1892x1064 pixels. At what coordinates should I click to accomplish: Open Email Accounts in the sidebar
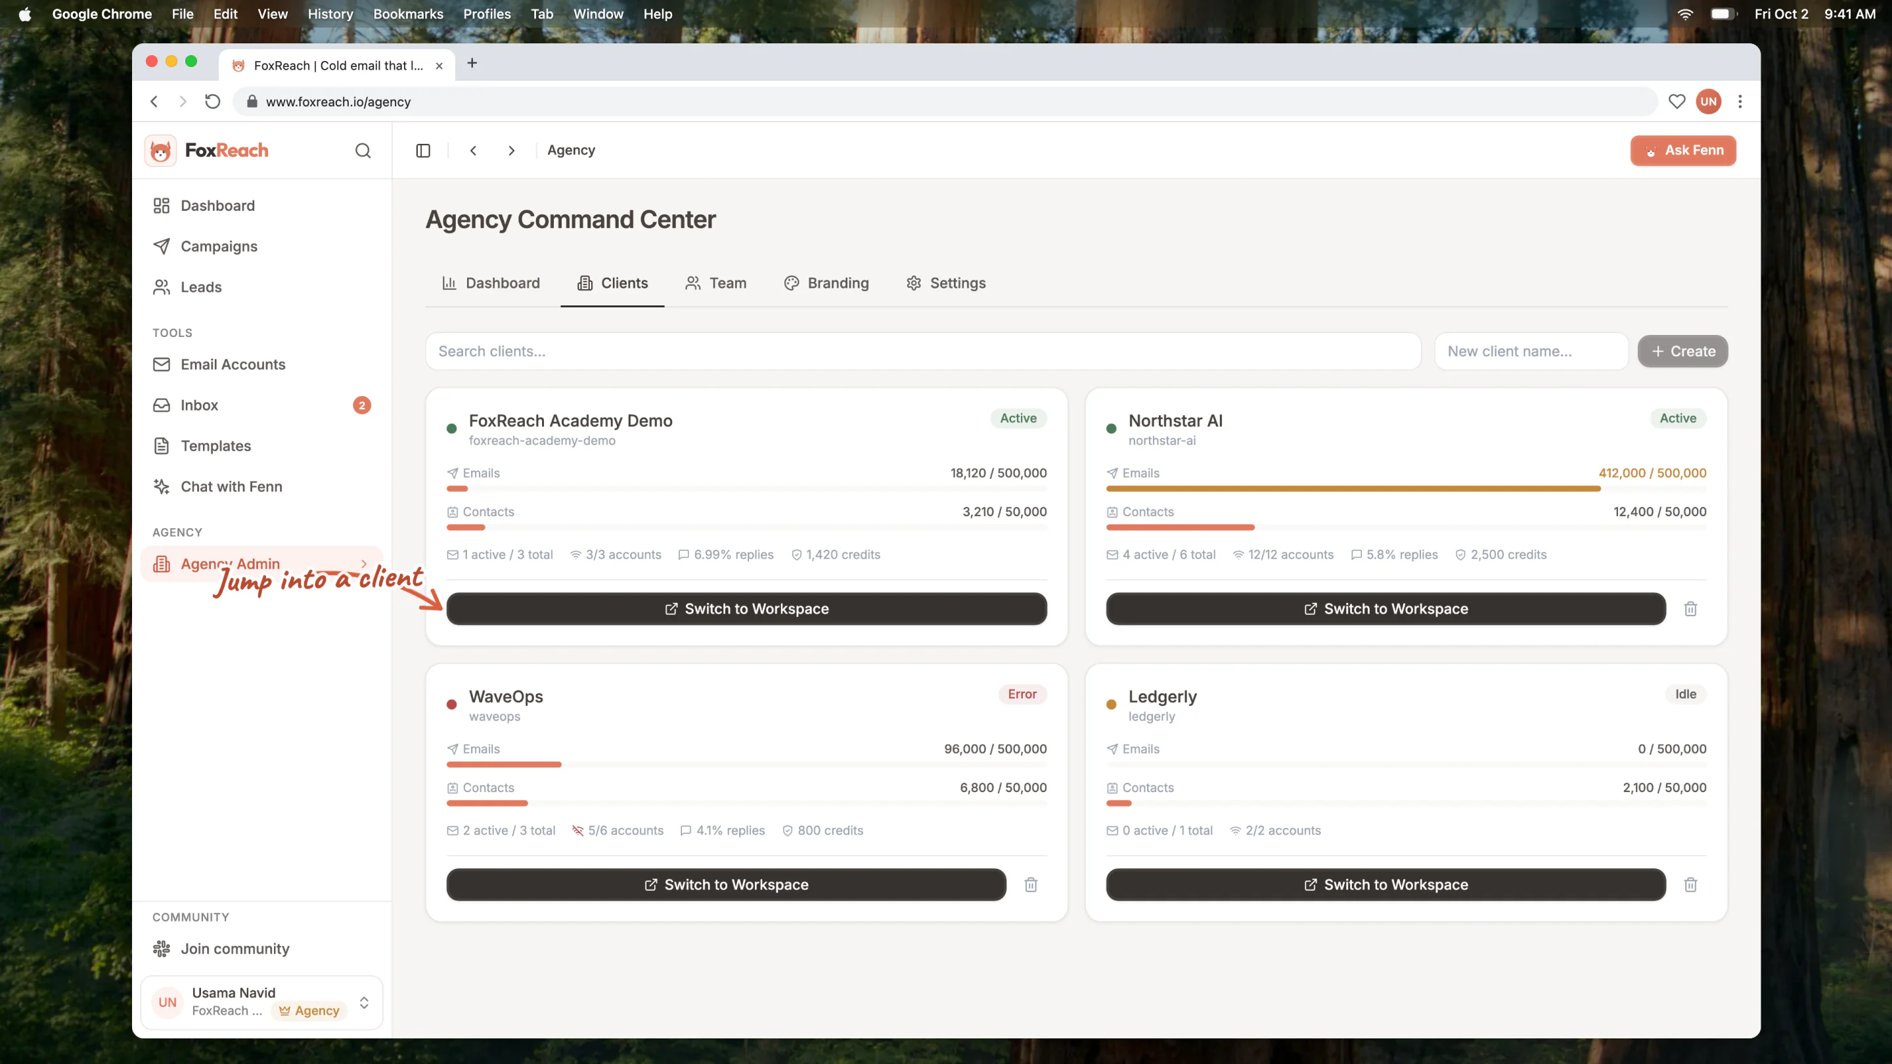pyautogui.click(x=261, y=365)
